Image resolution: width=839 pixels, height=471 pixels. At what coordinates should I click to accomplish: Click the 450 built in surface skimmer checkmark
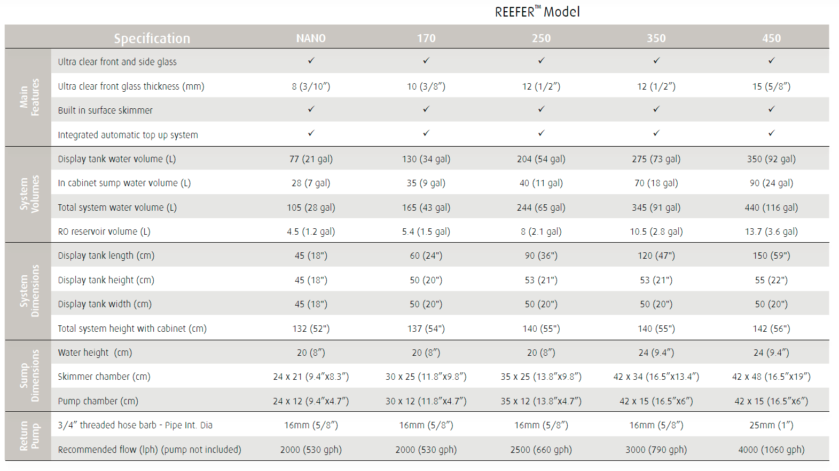pyautogui.click(x=771, y=109)
